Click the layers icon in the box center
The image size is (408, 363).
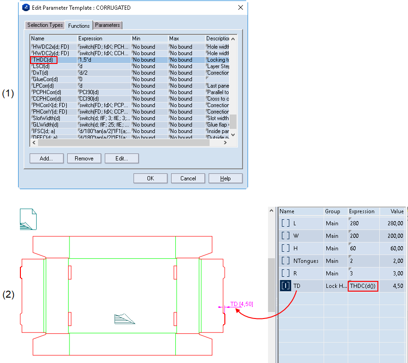124,318
